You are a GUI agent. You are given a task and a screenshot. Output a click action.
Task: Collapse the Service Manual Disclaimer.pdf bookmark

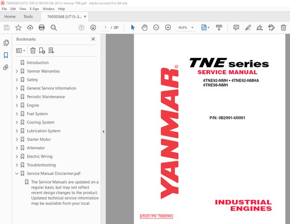17,174
